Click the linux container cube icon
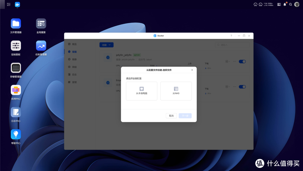This screenshot has width=303, height=171. (108, 83)
